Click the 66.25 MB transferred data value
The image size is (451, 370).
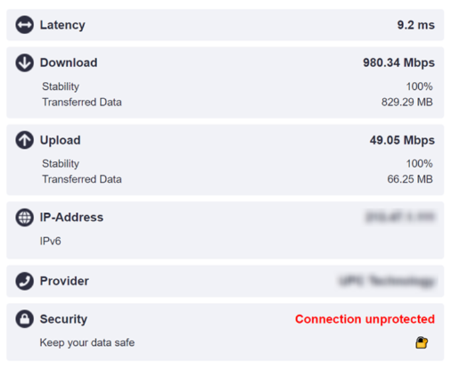410,179
